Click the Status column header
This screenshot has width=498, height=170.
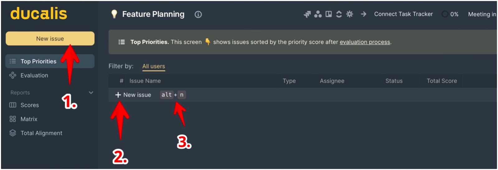[394, 81]
